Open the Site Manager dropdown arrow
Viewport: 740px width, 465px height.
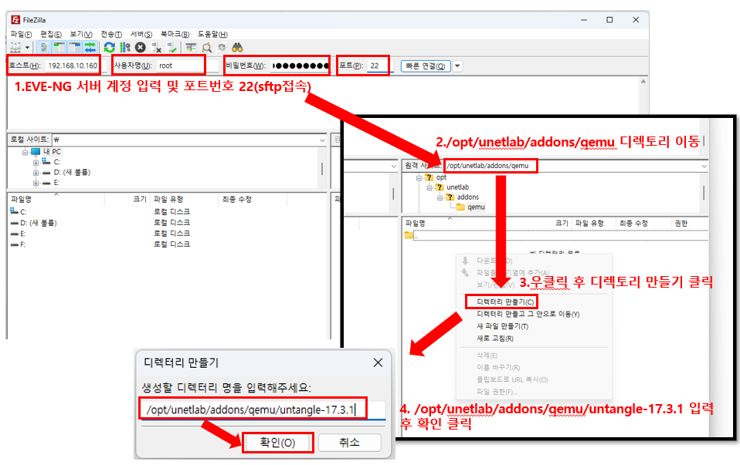pos(27,48)
